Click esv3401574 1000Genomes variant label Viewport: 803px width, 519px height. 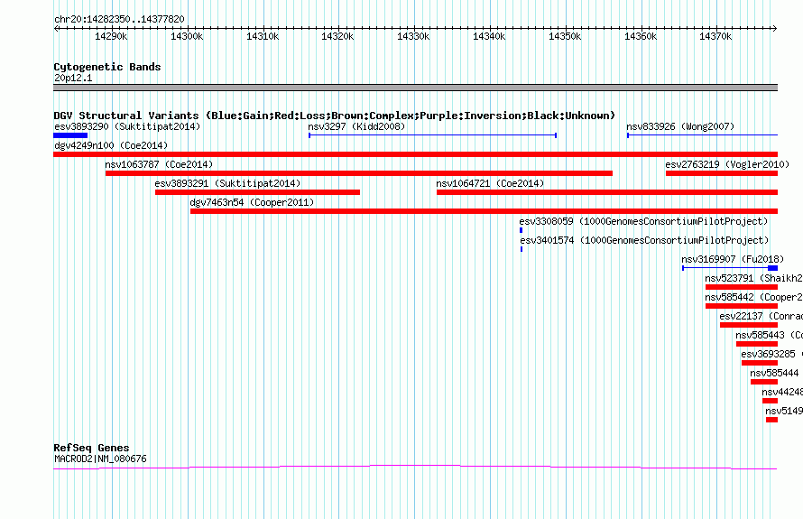[x=645, y=240]
